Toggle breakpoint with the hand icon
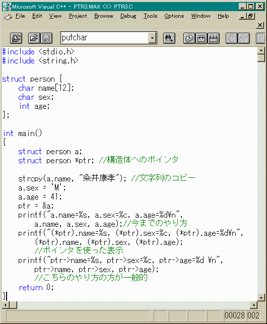Image resolution: width=267 pixels, height=324 pixels. tap(232, 38)
